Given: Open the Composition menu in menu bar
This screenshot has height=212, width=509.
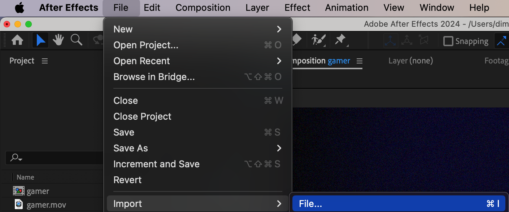Looking at the screenshot, I should [x=203, y=8].
